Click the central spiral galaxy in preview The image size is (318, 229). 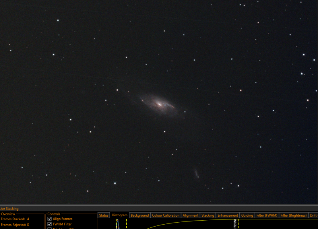(159, 105)
